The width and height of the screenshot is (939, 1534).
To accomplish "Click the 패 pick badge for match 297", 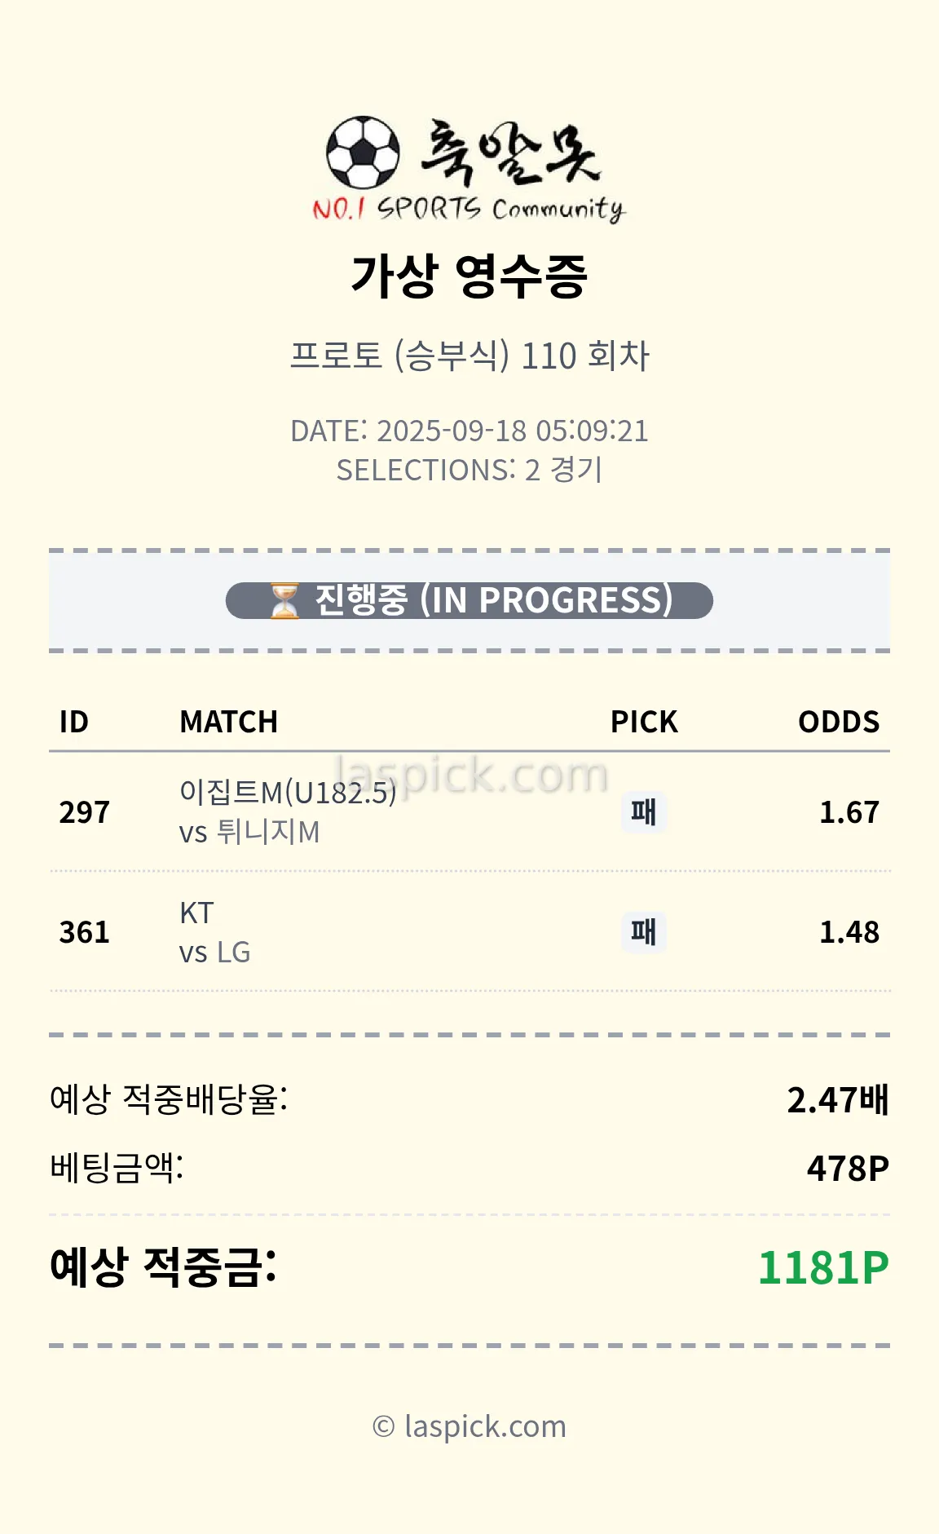I will tap(643, 812).
